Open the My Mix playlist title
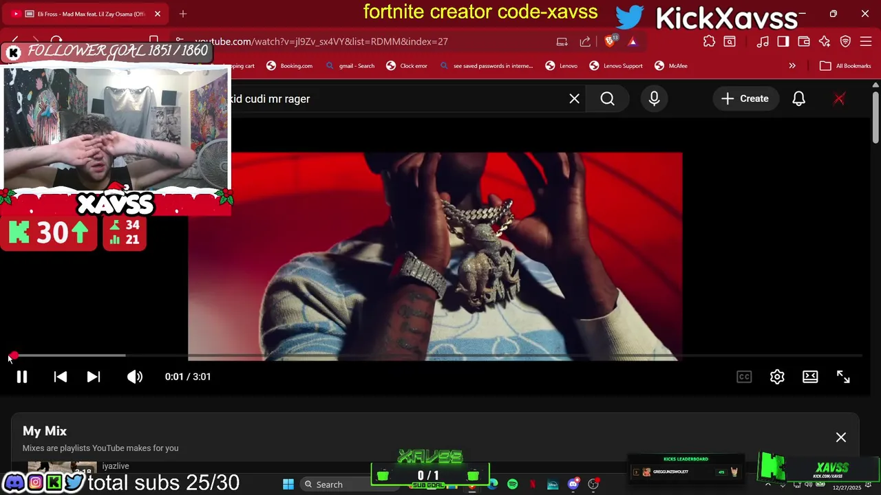This screenshot has height=495, width=881. [45, 431]
